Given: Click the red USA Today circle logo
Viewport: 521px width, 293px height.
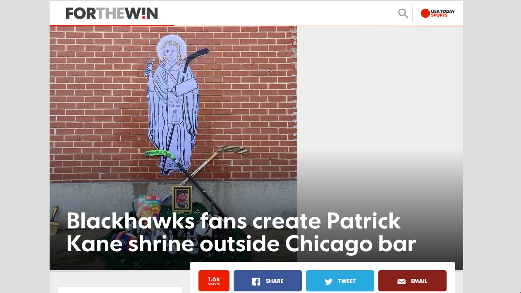Looking at the screenshot, I should [x=425, y=13].
